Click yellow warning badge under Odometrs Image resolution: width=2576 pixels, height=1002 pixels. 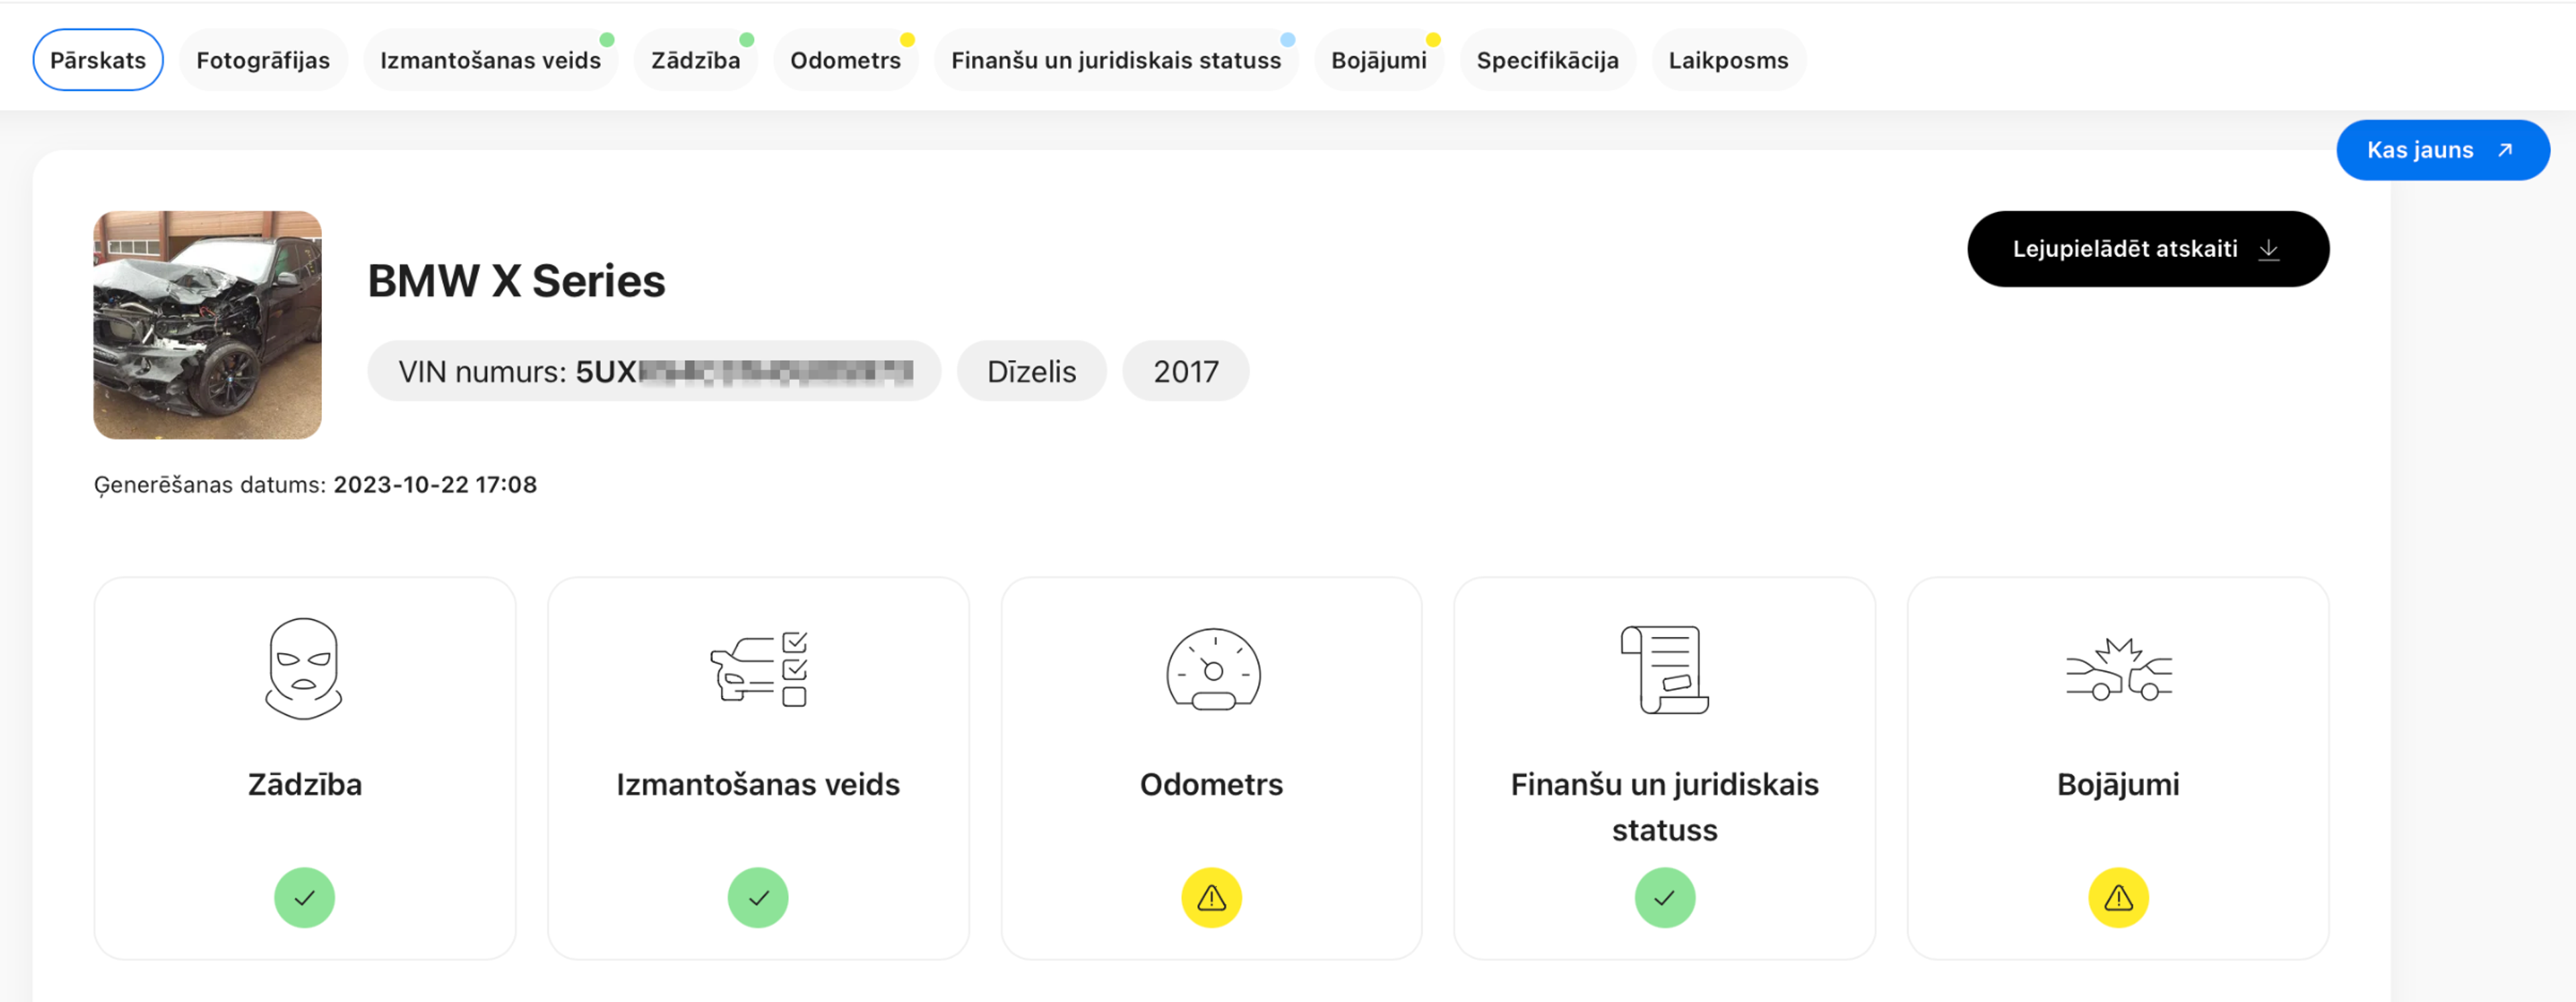[x=1211, y=897]
